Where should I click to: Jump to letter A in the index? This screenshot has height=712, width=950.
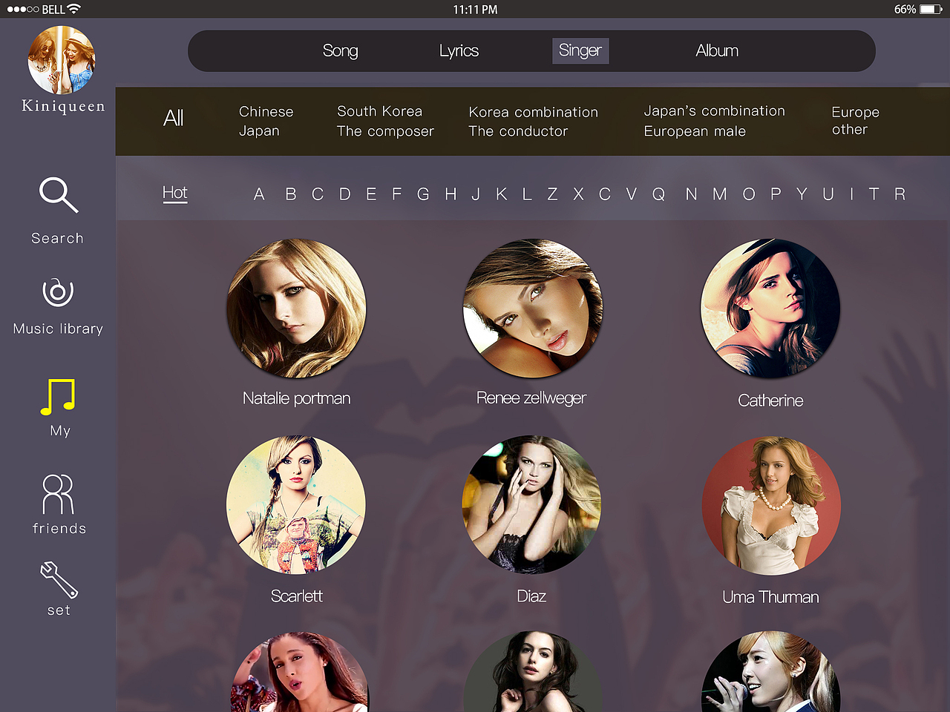(x=259, y=194)
